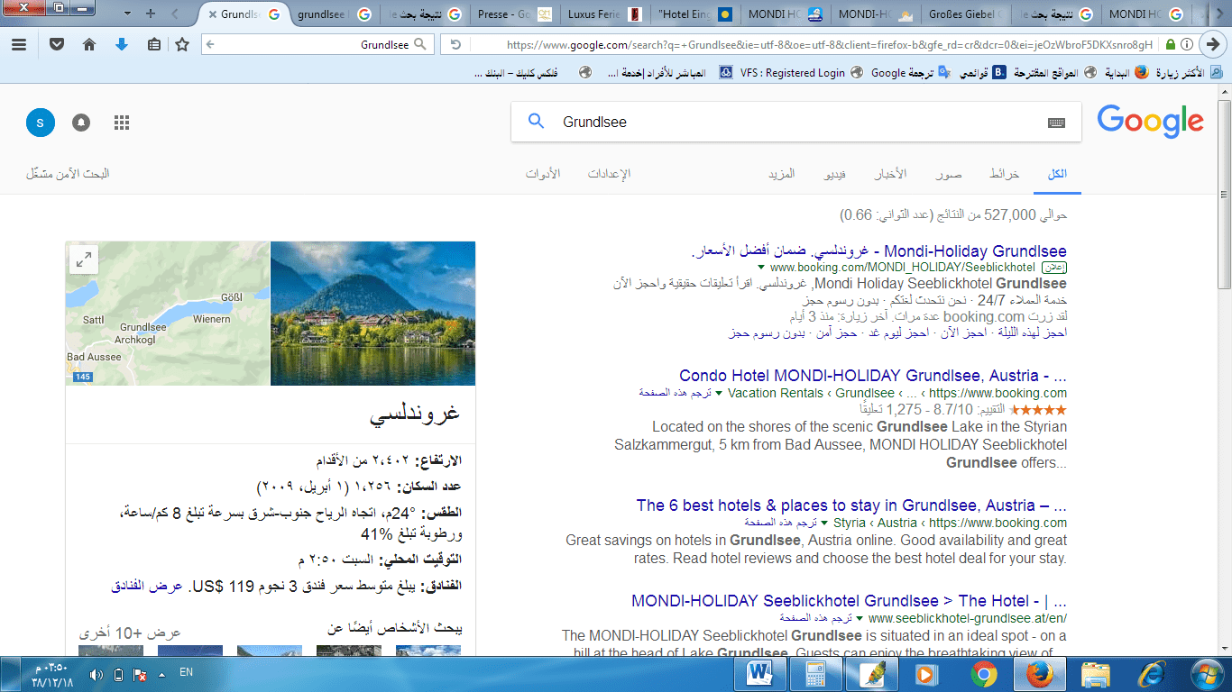The height and width of the screenshot is (692, 1232).
Task: Open the Pocket list icon
Action: 56,44
